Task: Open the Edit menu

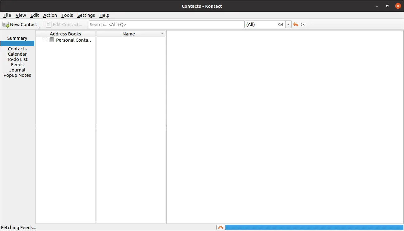Action: [35, 15]
